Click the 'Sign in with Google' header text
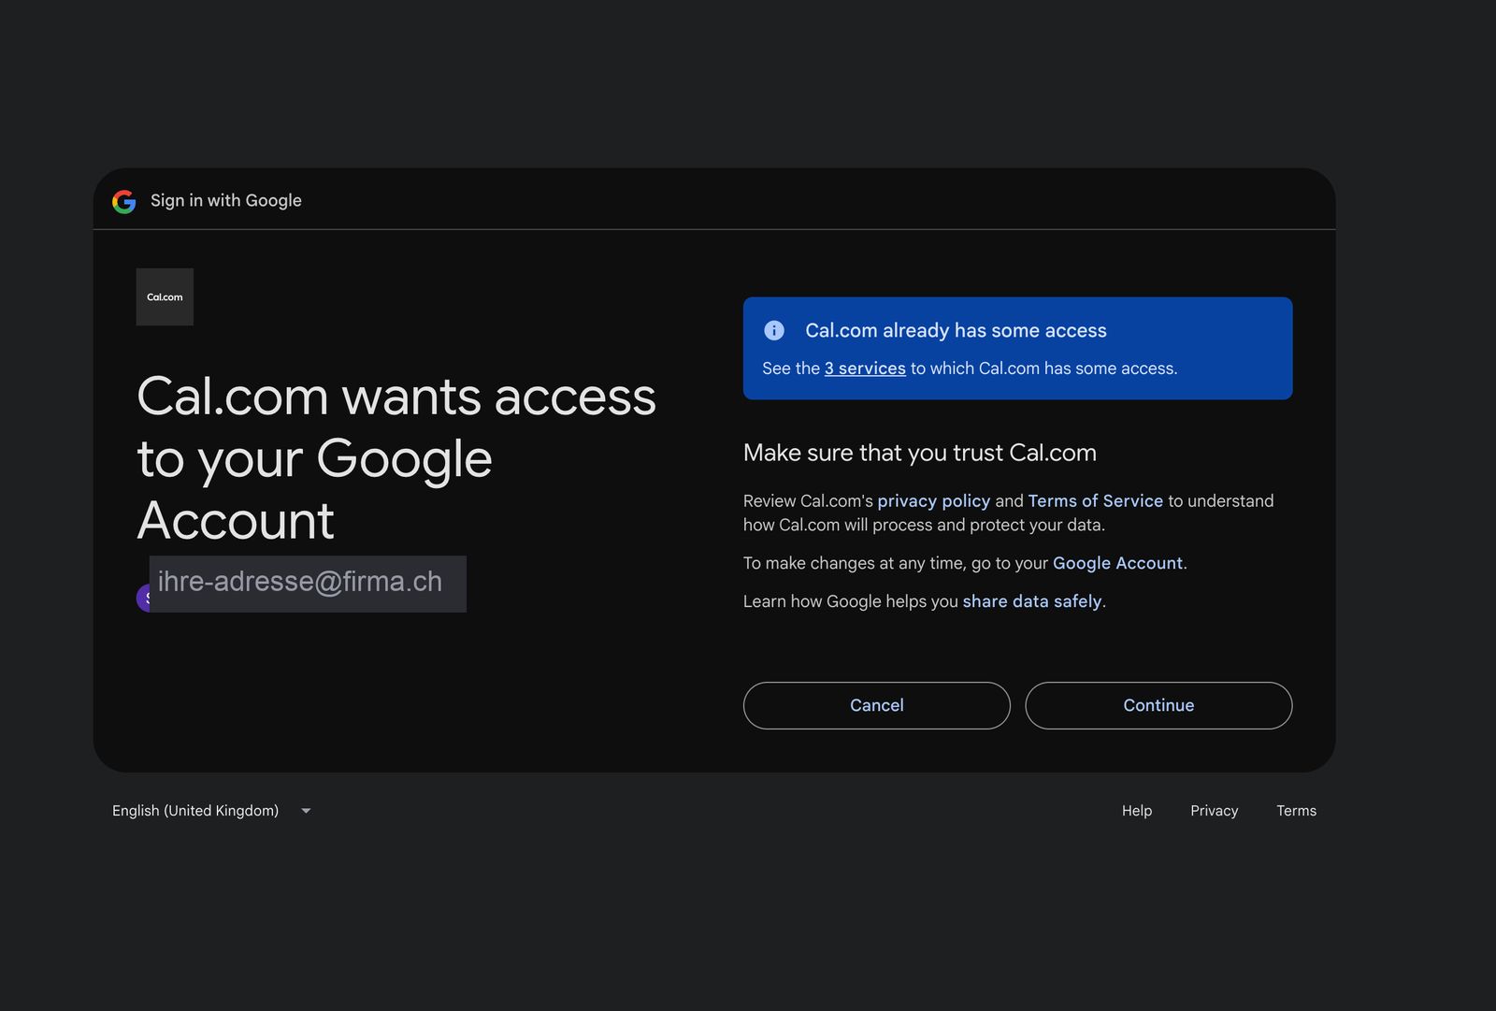Viewport: 1496px width, 1011px height. click(226, 201)
